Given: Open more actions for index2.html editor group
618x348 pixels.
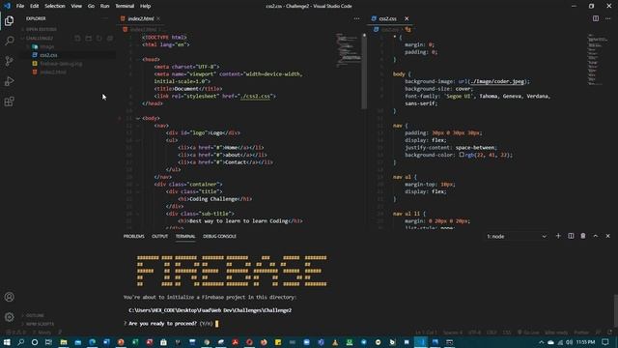Looking at the screenshot, I should pyautogui.click(x=356, y=18).
